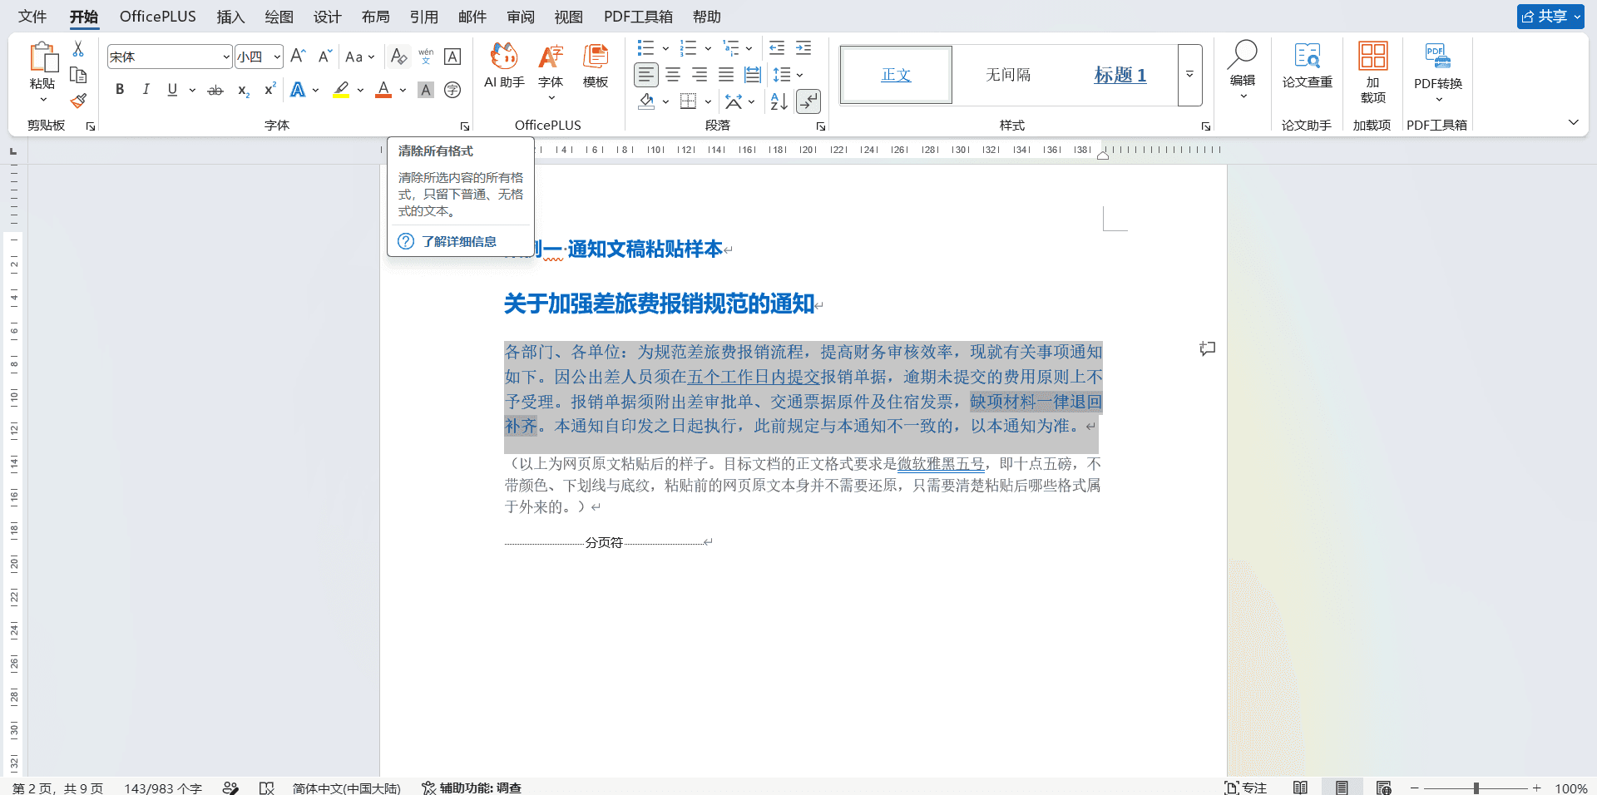Decrease font size with the A-down icon
Image resolution: width=1597 pixels, height=795 pixels.
point(325,57)
